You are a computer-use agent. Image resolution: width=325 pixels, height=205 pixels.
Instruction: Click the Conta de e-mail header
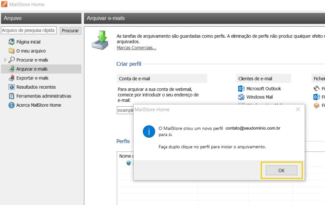coord(162,78)
